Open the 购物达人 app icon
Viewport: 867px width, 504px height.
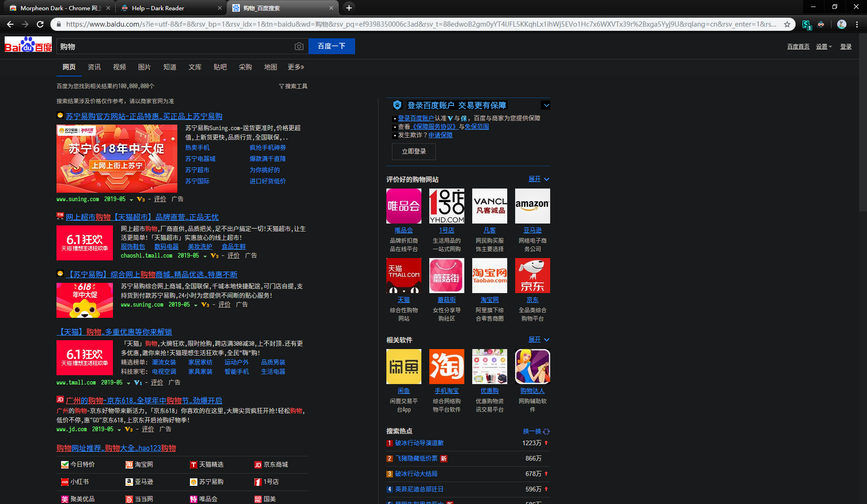[x=532, y=366]
